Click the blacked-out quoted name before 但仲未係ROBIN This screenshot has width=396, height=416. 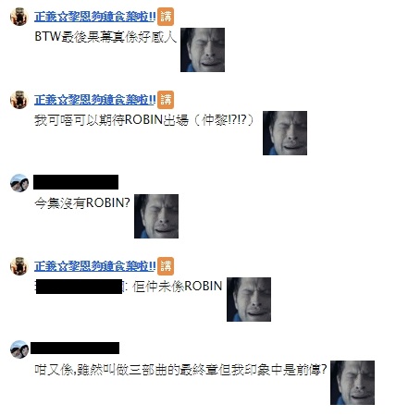tap(80, 287)
